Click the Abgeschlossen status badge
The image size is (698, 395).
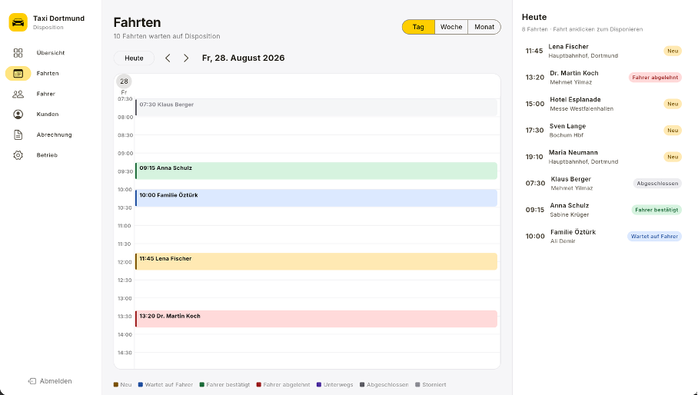657,183
